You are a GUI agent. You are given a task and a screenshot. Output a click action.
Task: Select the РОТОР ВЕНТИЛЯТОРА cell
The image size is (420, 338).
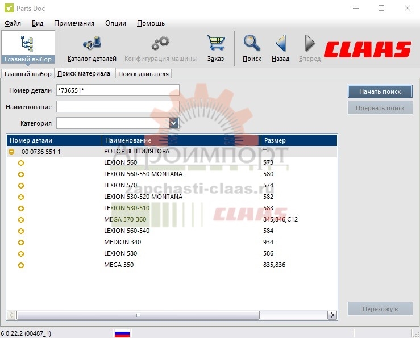[x=136, y=151]
